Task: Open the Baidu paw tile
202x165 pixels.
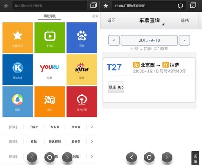Action: click(x=82, y=38)
